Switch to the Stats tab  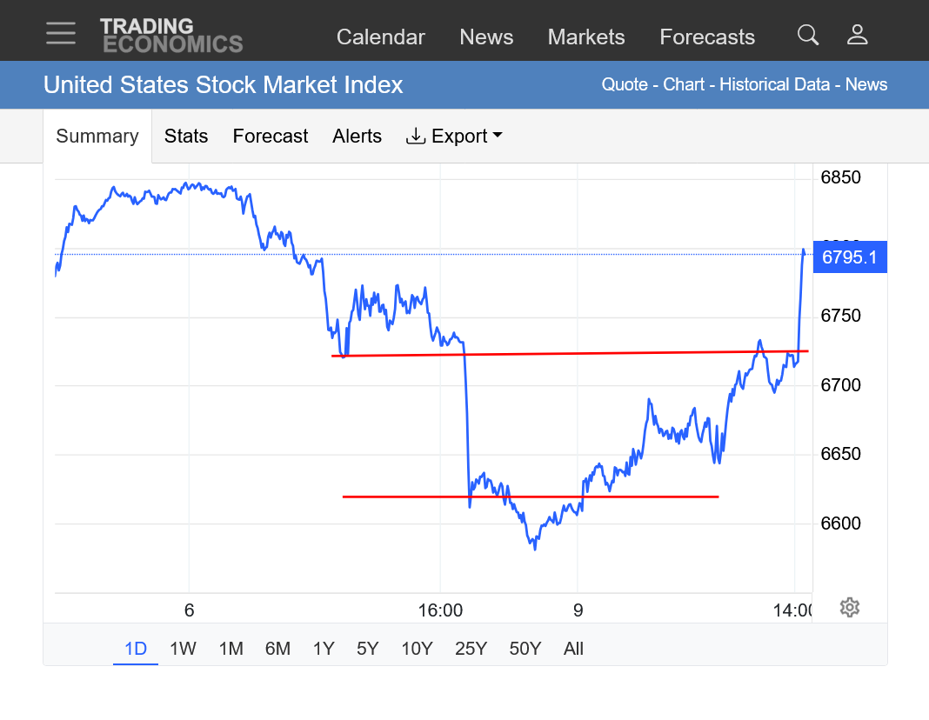point(186,137)
